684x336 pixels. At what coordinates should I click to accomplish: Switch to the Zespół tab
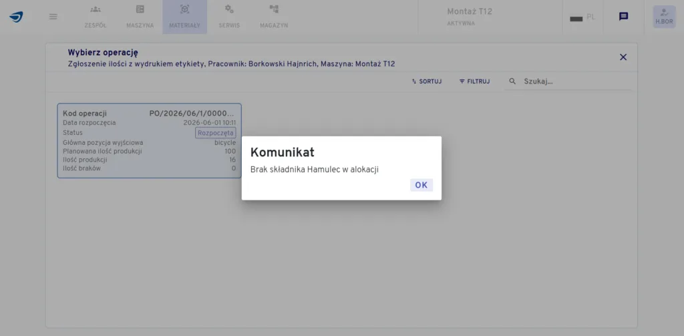click(x=96, y=17)
